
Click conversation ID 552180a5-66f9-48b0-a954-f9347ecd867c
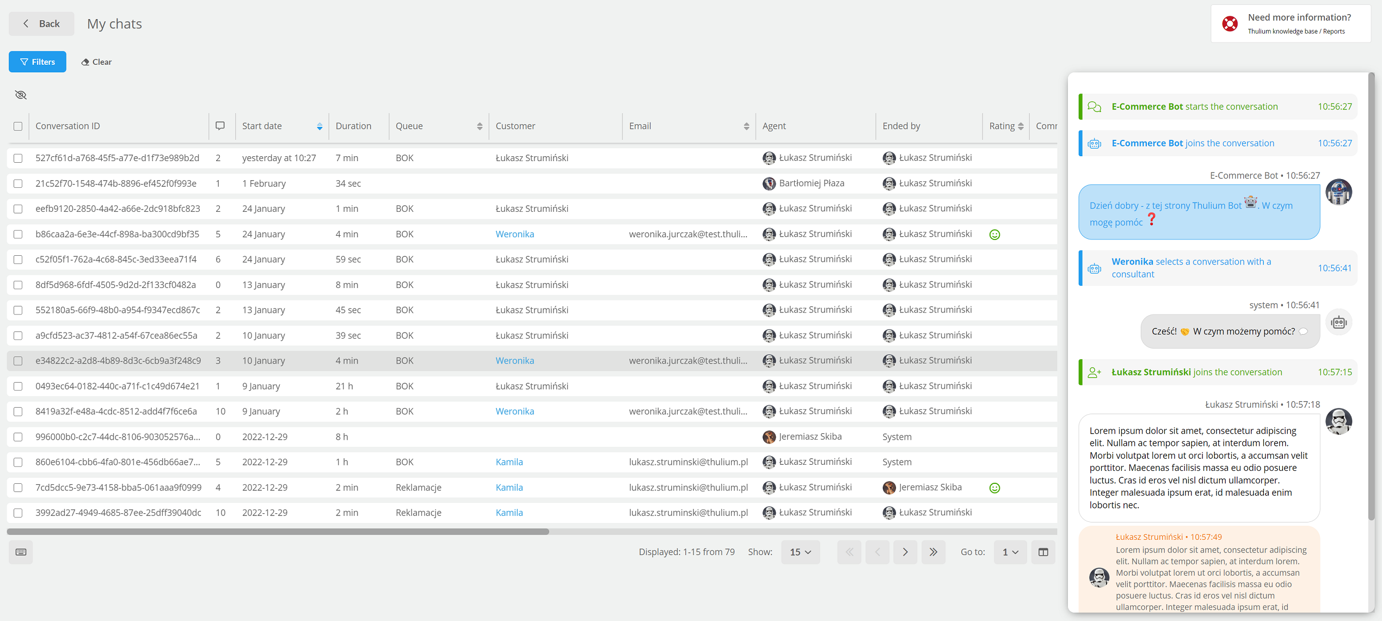(x=118, y=310)
